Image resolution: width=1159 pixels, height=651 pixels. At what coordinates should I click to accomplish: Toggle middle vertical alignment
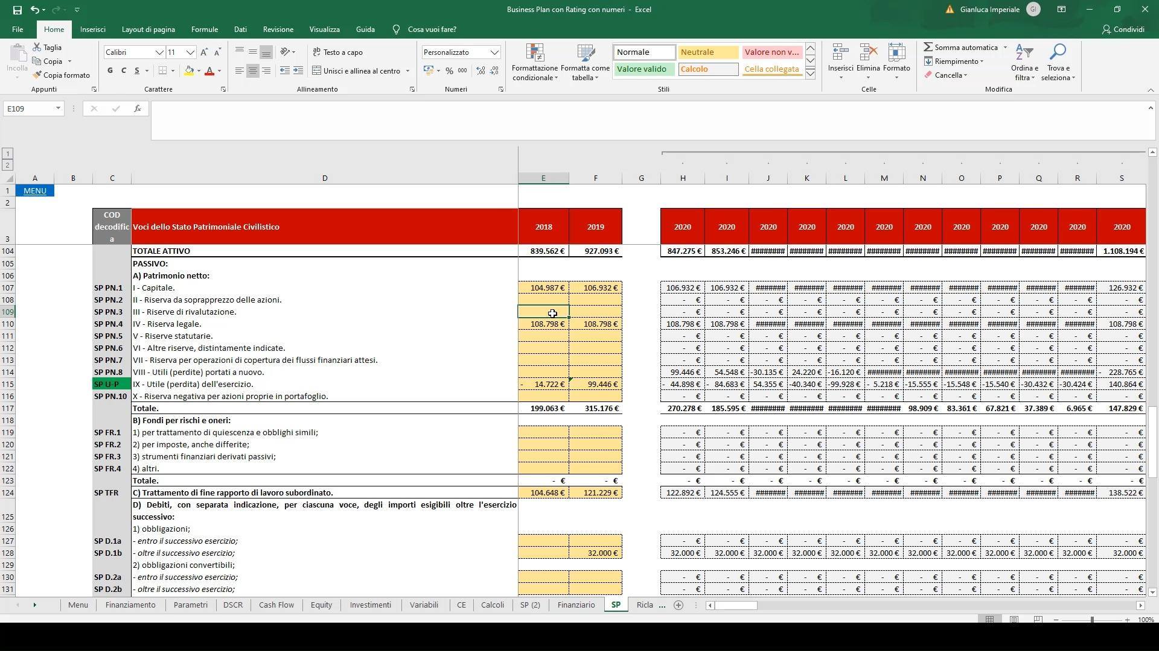click(x=253, y=52)
